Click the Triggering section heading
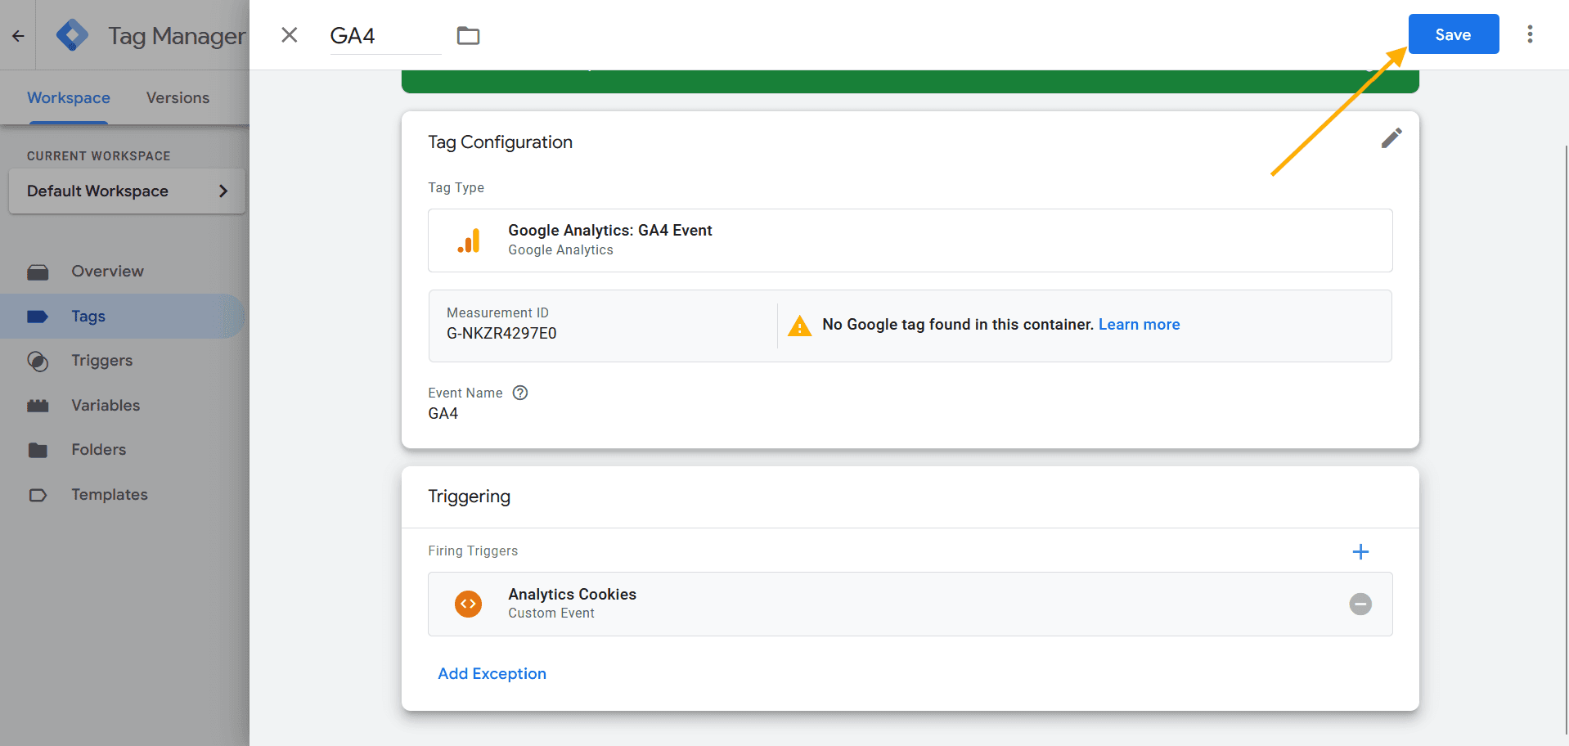 coord(470,497)
